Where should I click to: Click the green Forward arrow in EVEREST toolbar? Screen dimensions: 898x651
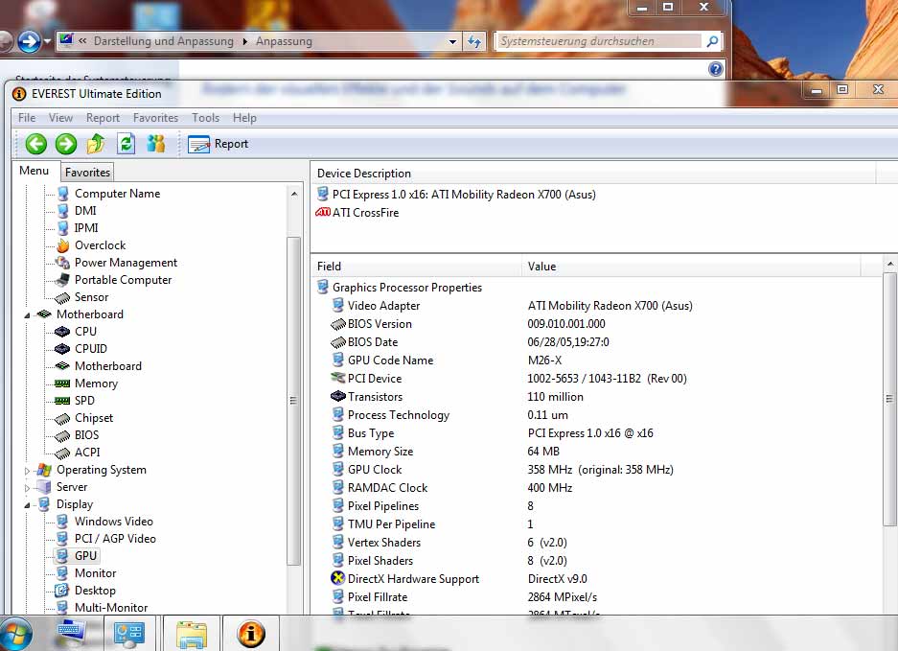click(66, 143)
